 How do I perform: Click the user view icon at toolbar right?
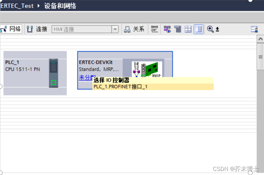[254, 29]
